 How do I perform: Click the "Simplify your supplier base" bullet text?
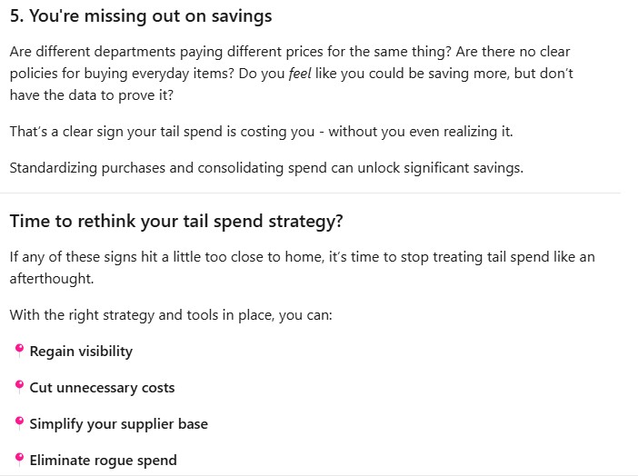click(118, 424)
